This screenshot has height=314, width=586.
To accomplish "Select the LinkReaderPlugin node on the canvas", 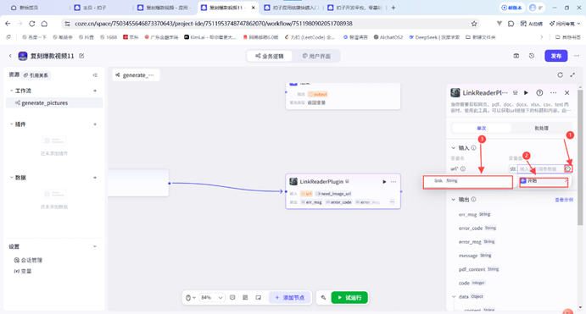I will tap(343, 191).
